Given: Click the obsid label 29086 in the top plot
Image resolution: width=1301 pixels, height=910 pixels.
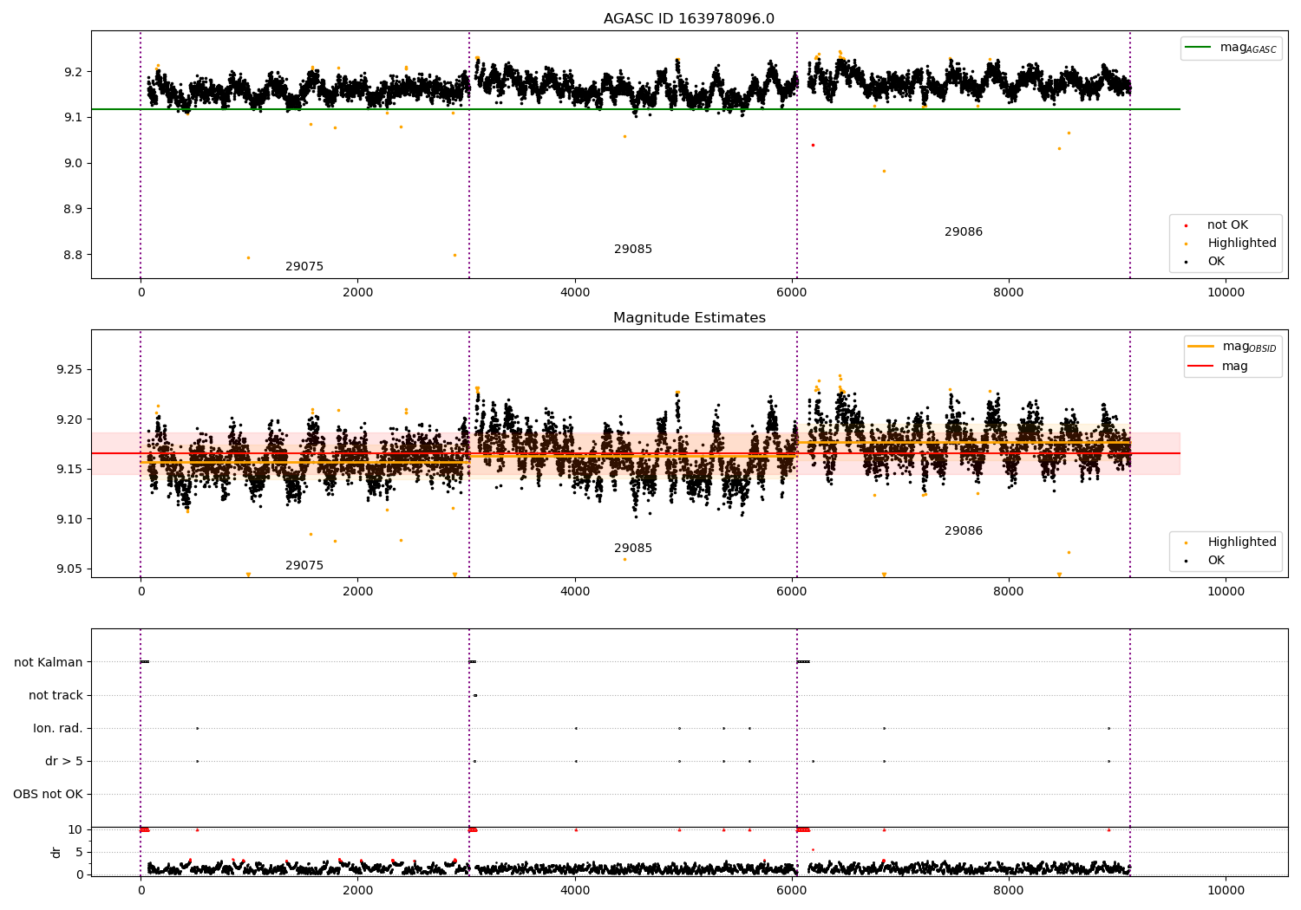Looking at the screenshot, I should (x=964, y=232).
